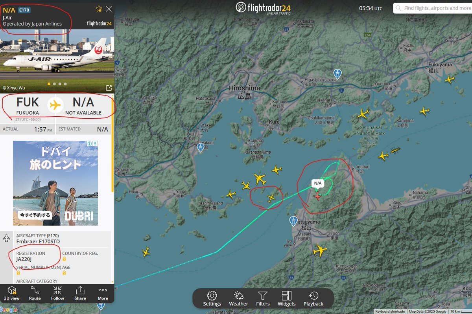The height and width of the screenshot is (314, 472).
Task: Click the locked Country of Reg. field
Action: (80, 256)
